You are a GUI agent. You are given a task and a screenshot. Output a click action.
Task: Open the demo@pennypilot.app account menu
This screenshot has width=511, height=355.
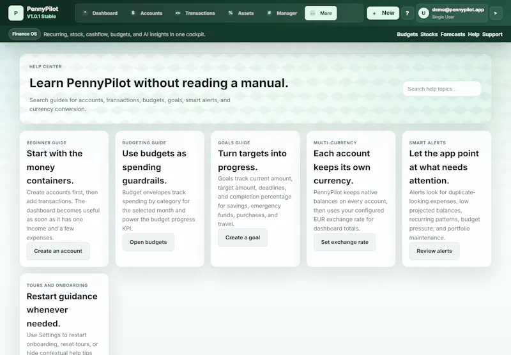[452, 13]
